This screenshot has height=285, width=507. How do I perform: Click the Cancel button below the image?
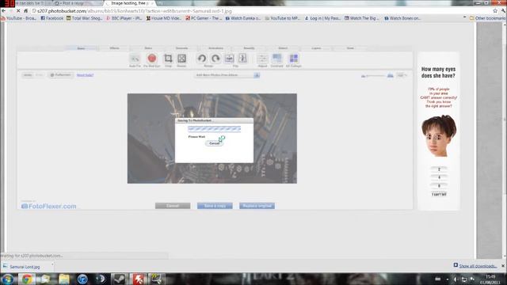(173, 206)
